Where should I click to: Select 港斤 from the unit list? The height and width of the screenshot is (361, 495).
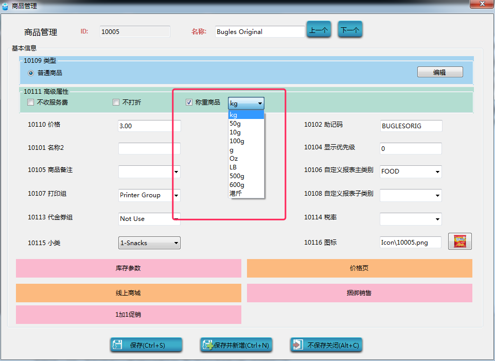pyautogui.click(x=246, y=194)
